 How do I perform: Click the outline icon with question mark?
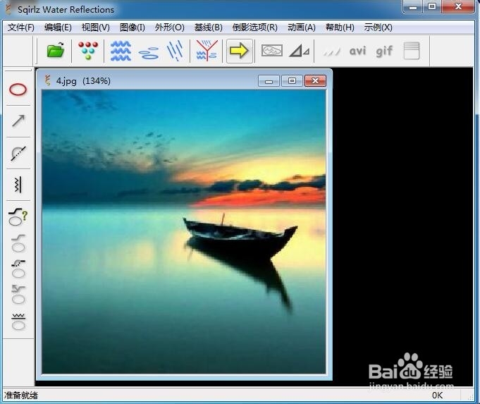pos(18,217)
